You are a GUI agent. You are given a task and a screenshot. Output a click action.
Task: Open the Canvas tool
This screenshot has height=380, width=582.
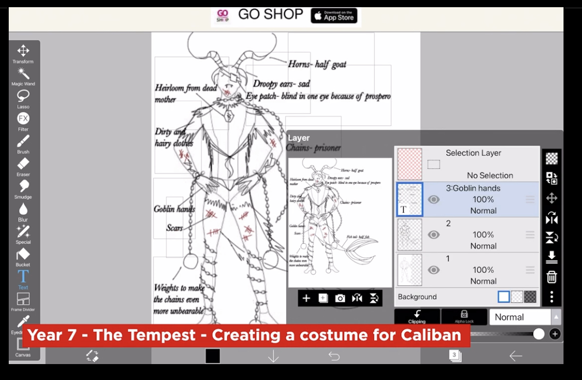pyautogui.click(x=23, y=349)
